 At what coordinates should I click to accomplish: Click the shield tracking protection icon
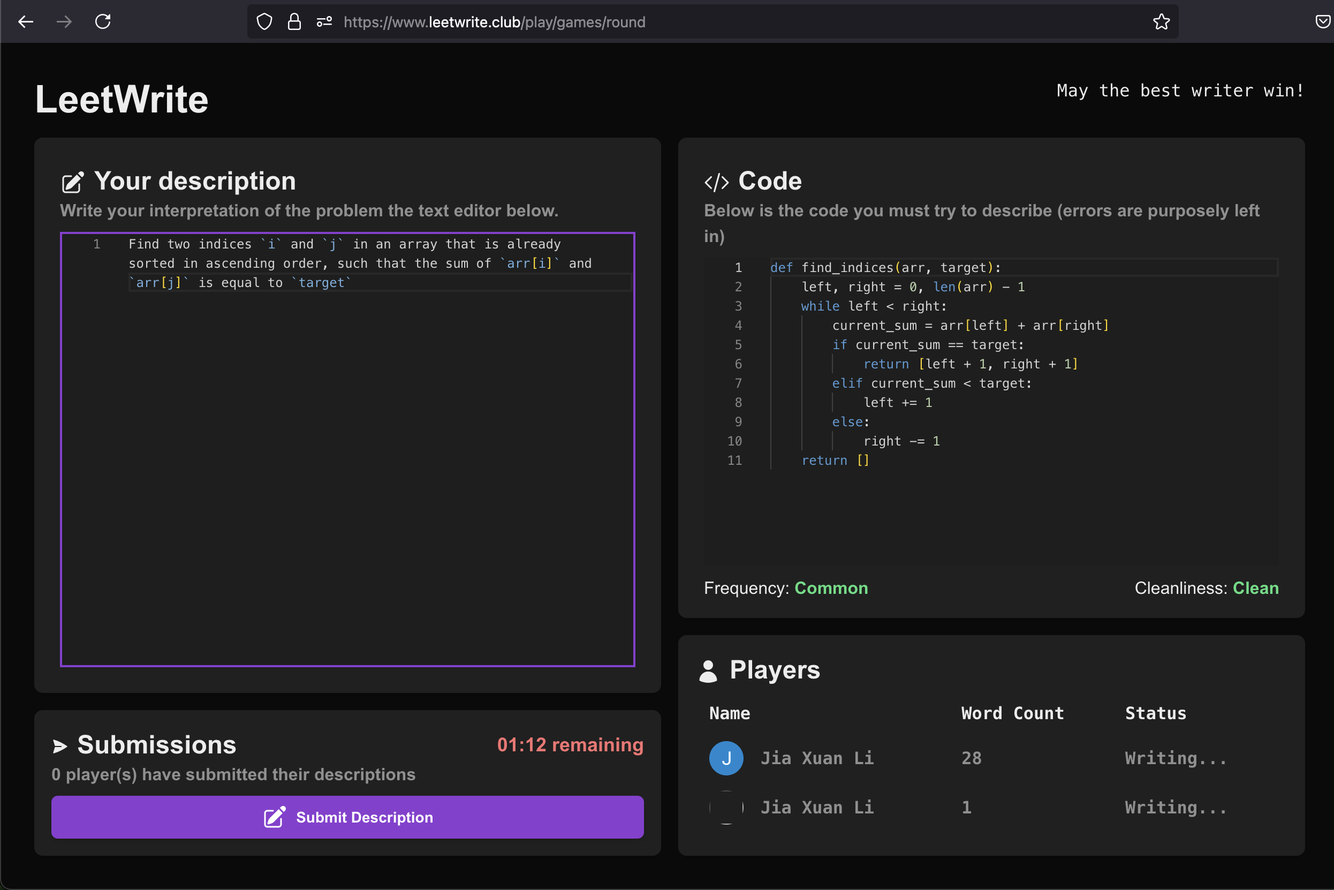(264, 22)
